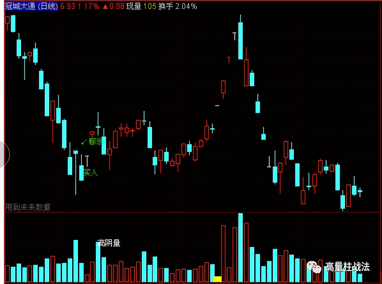Click the red T marker near the peak
The image size is (382, 284).
(229, 60)
